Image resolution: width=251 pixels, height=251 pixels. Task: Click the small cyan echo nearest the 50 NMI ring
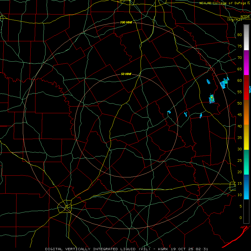coord(169,112)
